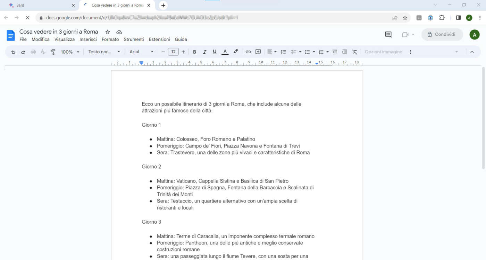Toggle underline formatting
The height and width of the screenshot is (260, 486).
coord(215,52)
